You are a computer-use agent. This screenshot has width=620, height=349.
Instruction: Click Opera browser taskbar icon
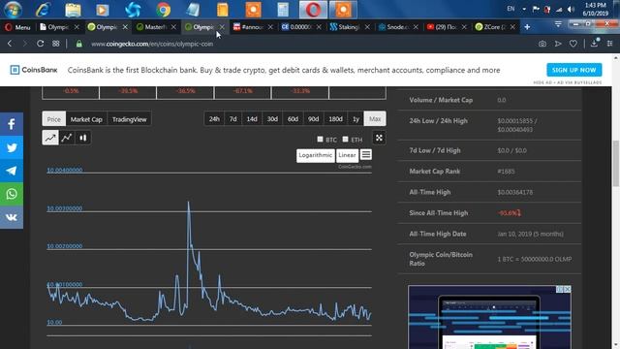point(313,10)
